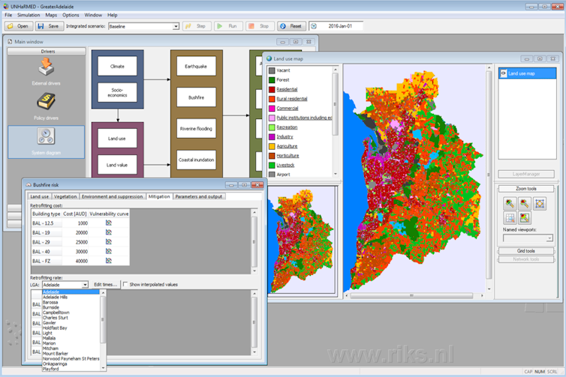Open External drivers icon
Screen dimensions: 566x377
click(47, 67)
